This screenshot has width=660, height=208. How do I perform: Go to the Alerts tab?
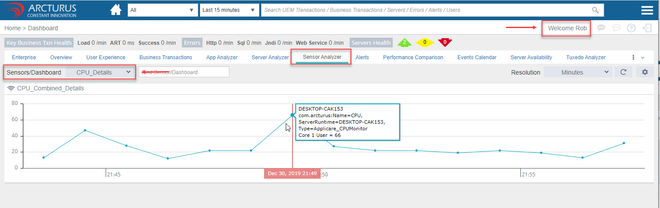pos(362,57)
